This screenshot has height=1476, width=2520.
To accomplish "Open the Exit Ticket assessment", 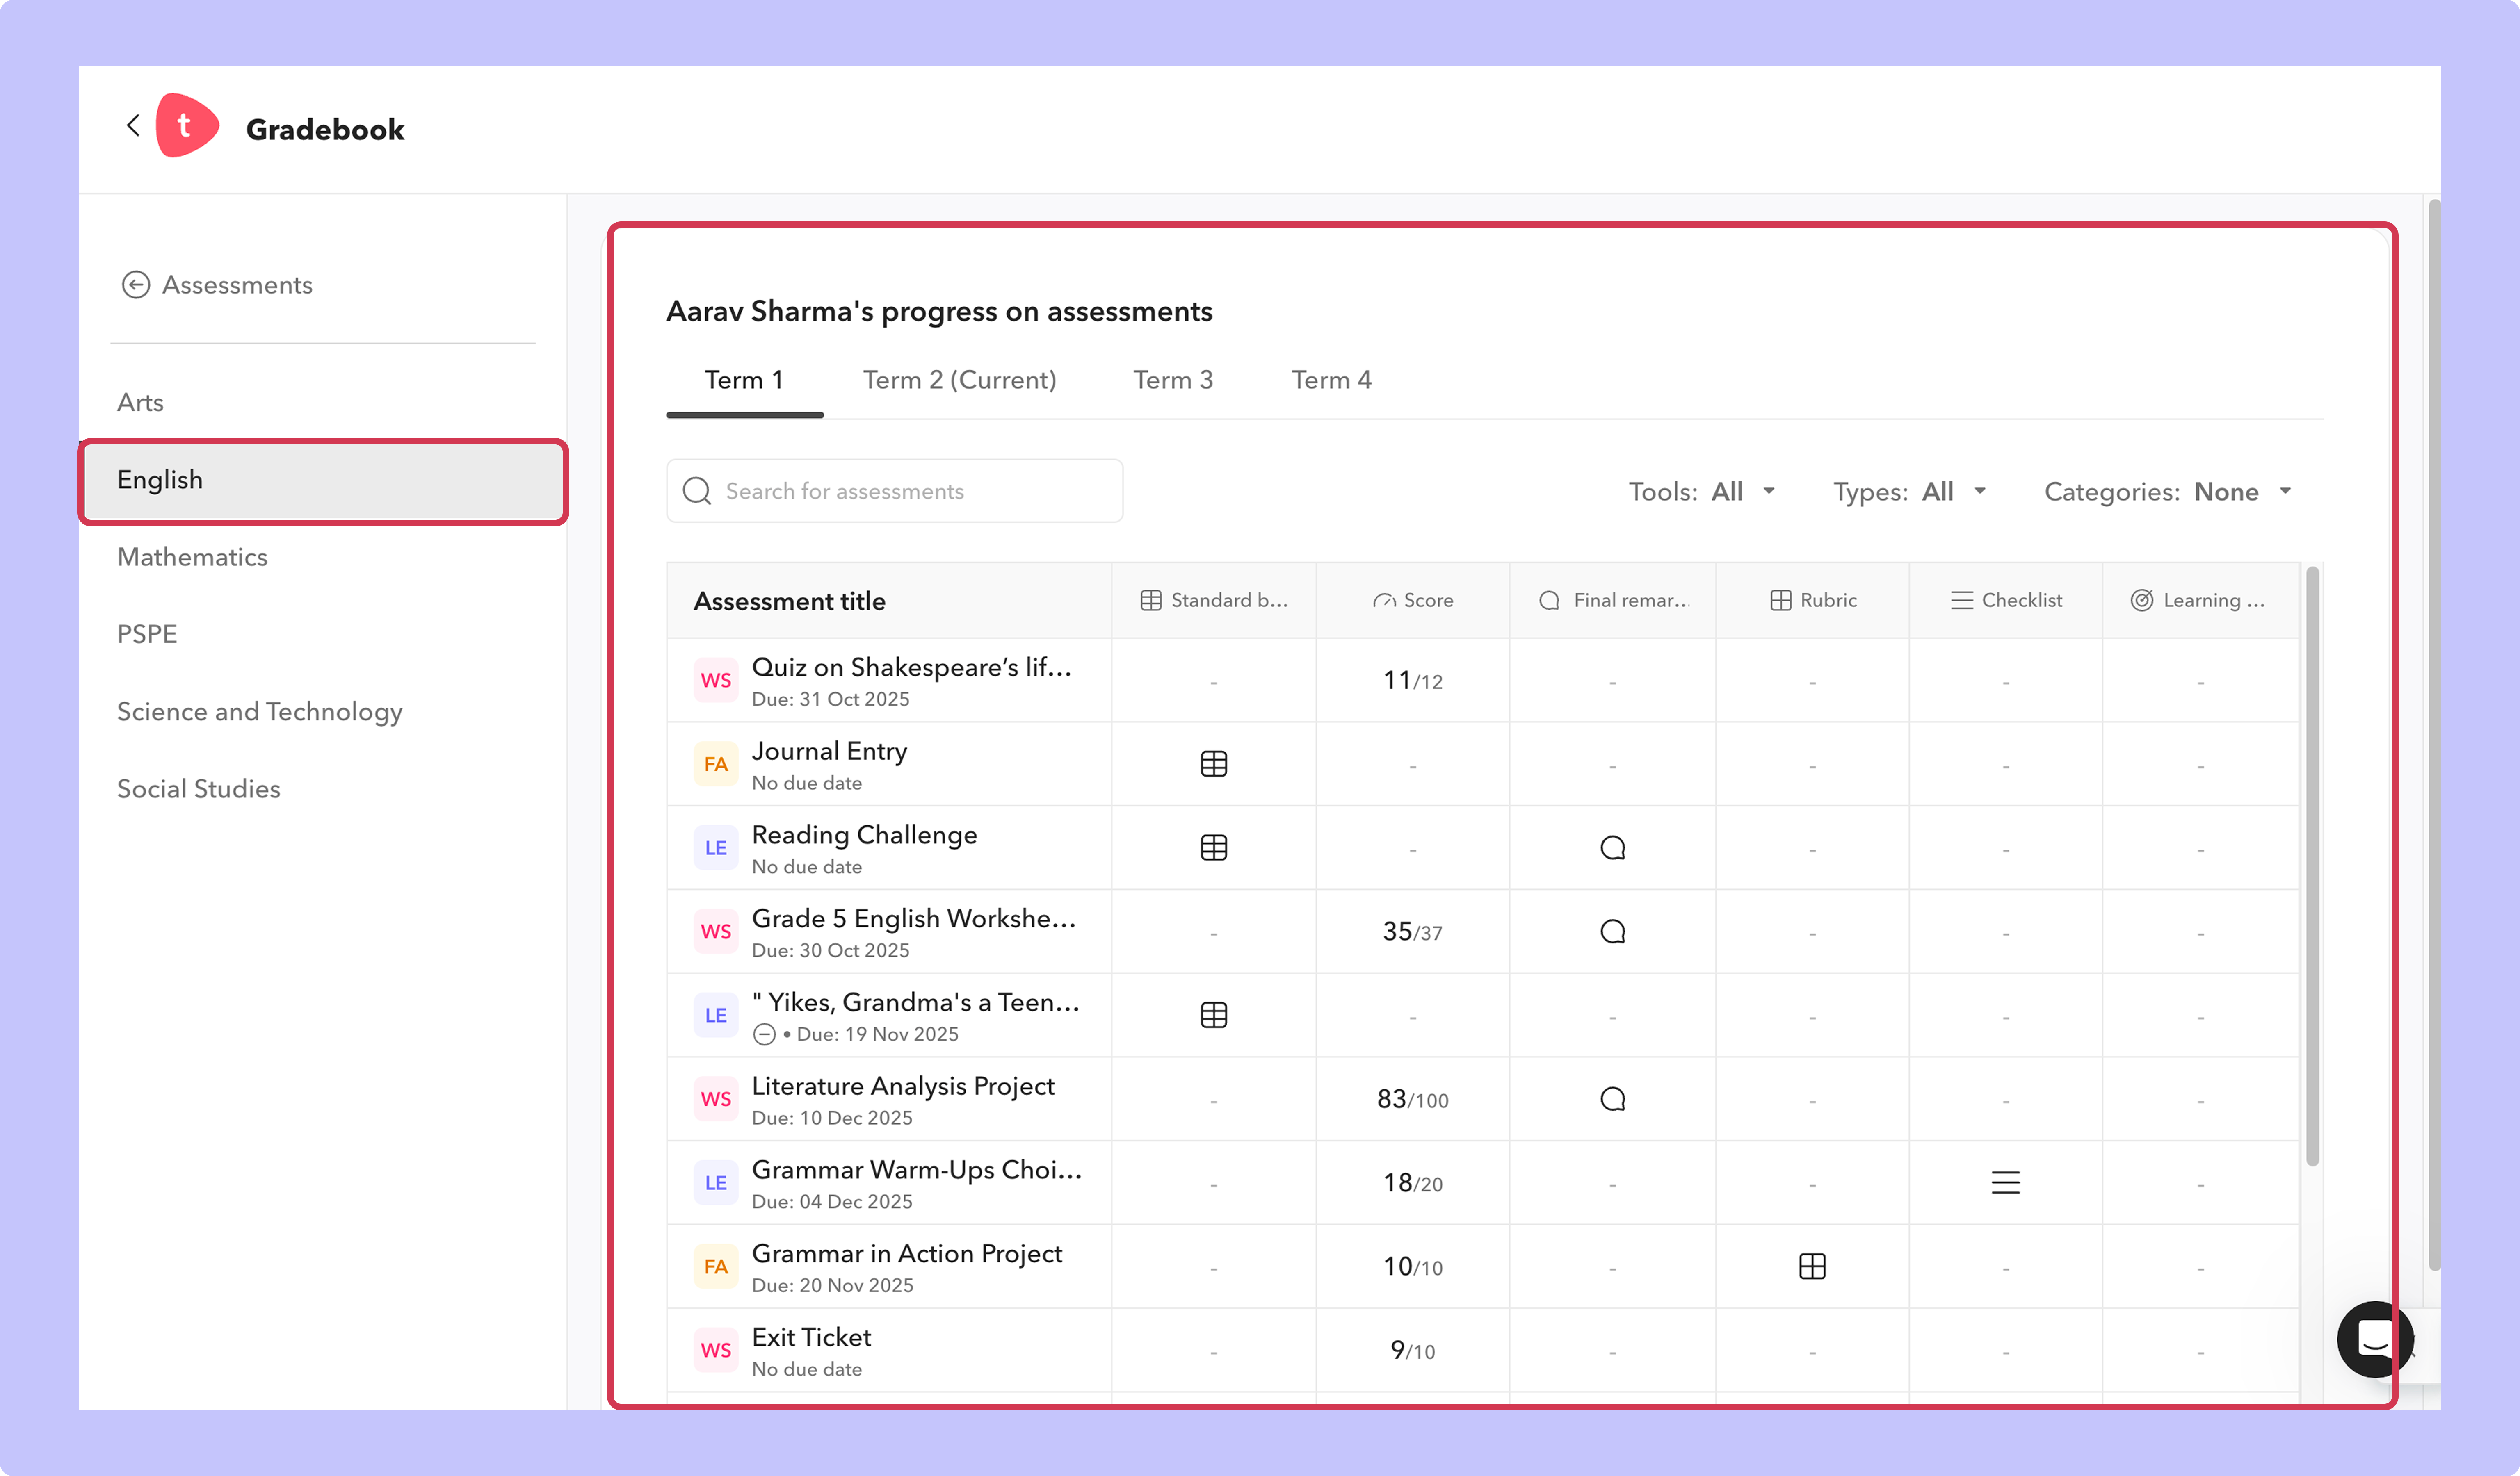I will tap(811, 1338).
